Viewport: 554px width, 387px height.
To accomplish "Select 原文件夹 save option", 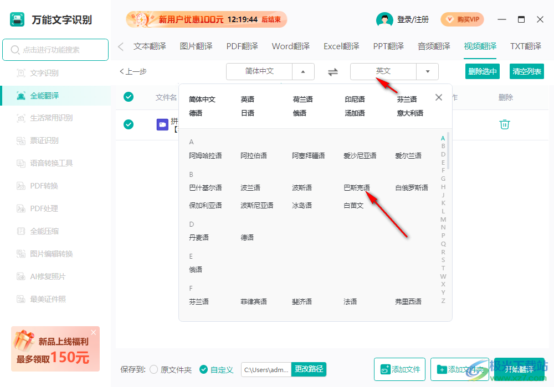I will tap(171, 369).
